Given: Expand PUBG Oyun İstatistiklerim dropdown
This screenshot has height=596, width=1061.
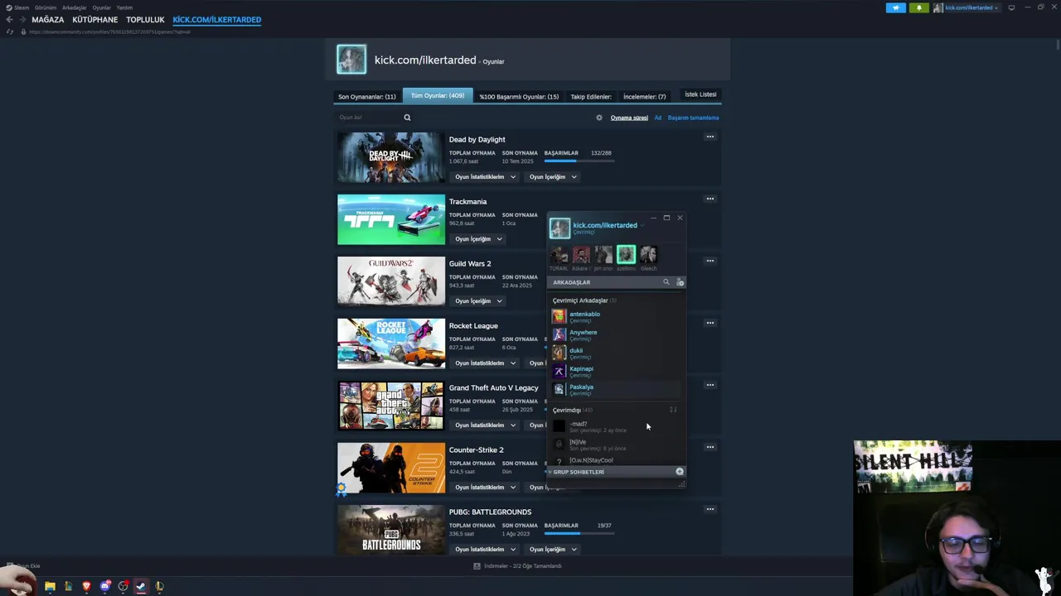Looking at the screenshot, I should click(485, 549).
